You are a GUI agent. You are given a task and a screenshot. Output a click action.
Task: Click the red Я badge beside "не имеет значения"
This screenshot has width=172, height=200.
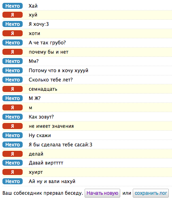coord(13,126)
